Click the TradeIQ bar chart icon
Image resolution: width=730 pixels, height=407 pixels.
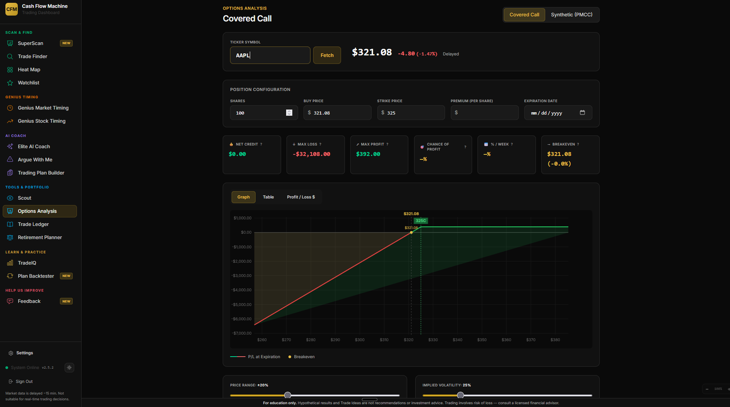(x=10, y=263)
